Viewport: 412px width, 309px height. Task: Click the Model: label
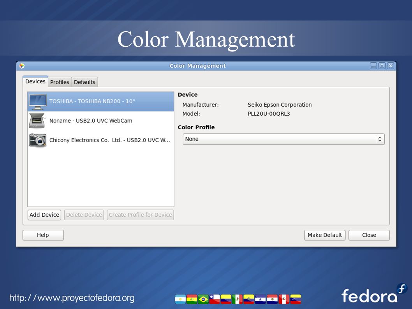tap(191, 114)
